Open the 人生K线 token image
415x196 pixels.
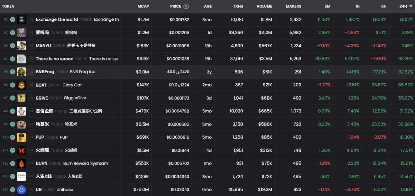(x=21, y=176)
